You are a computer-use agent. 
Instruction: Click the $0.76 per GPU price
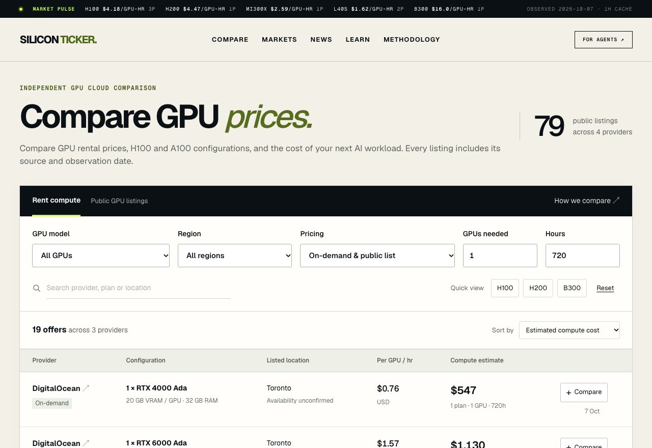(388, 389)
